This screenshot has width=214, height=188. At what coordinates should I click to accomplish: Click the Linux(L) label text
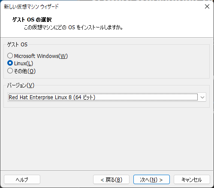24,64
